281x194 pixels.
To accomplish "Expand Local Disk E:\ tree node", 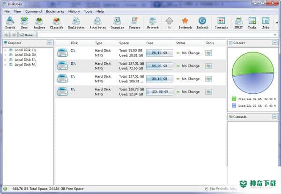I will coord(5,60).
